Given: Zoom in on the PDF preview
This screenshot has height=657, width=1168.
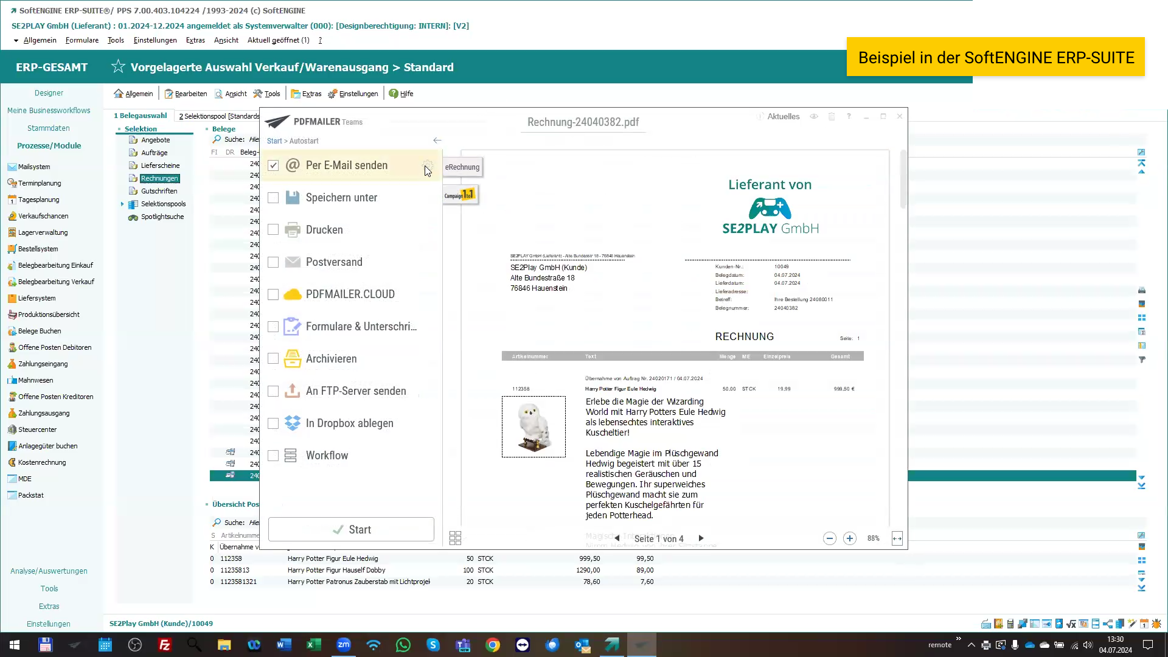Looking at the screenshot, I should (850, 538).
